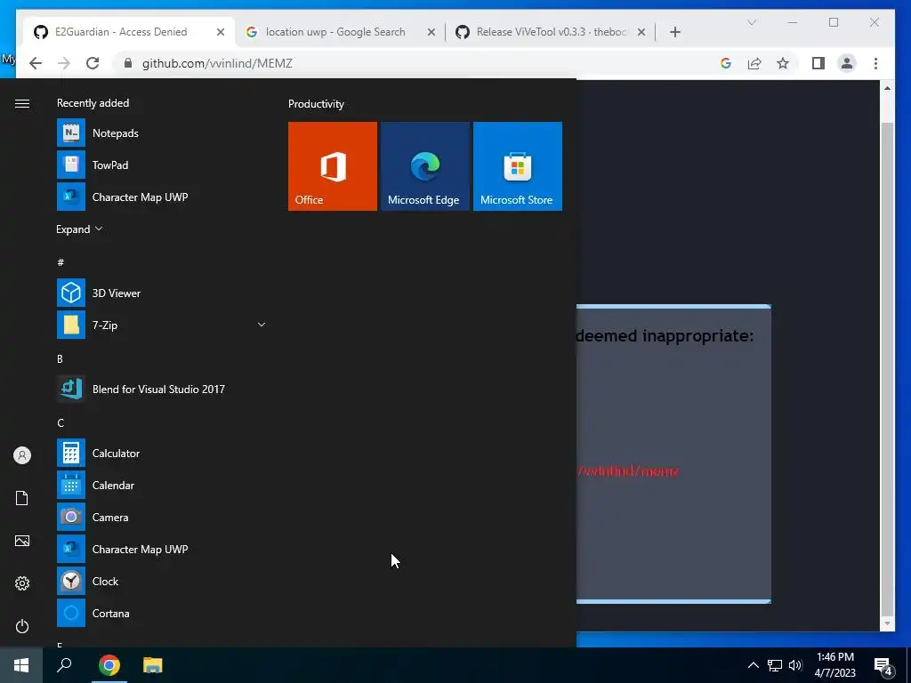This screenshot has width=911, height=683.
Task: Open File Explorer from the taskbar
Action: [x=153, y=665]
